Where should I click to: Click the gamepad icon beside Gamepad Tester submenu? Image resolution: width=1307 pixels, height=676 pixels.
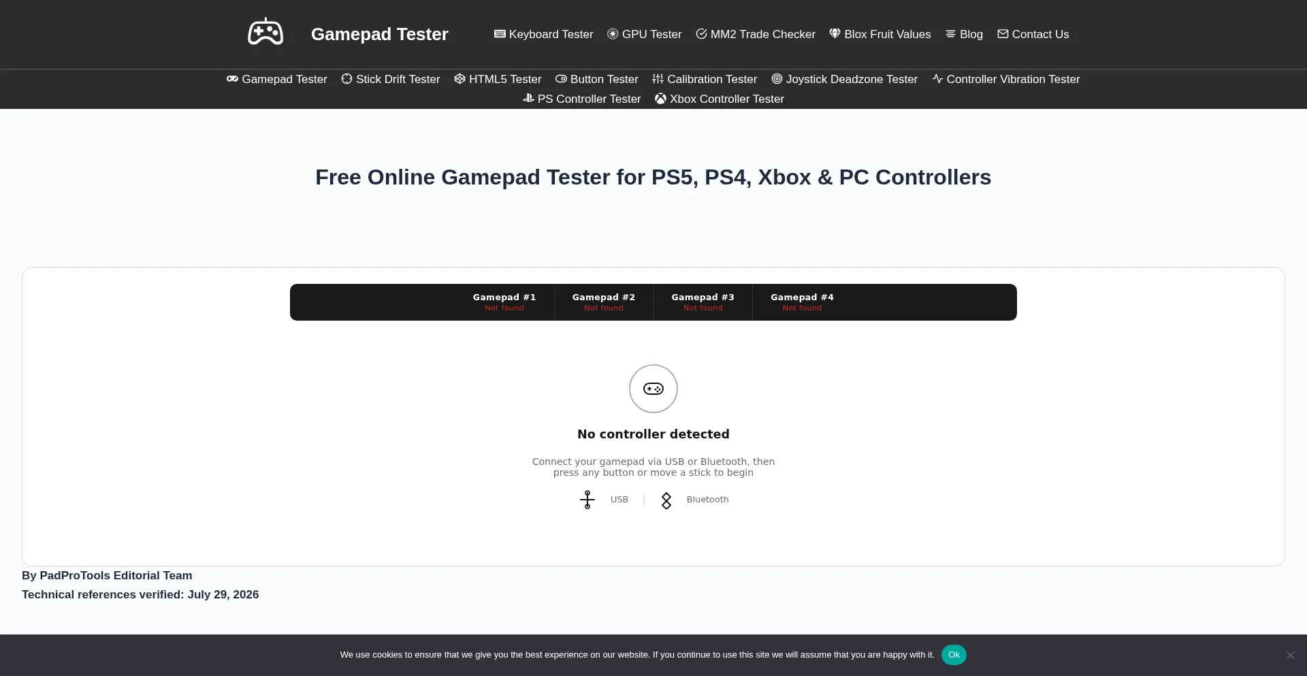click(x=232, y=79)
